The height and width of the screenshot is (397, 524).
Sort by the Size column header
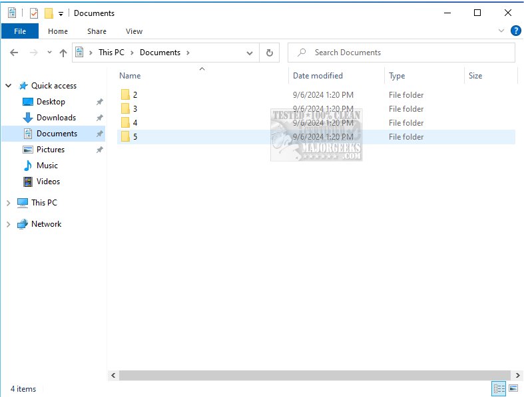(475, 76)
